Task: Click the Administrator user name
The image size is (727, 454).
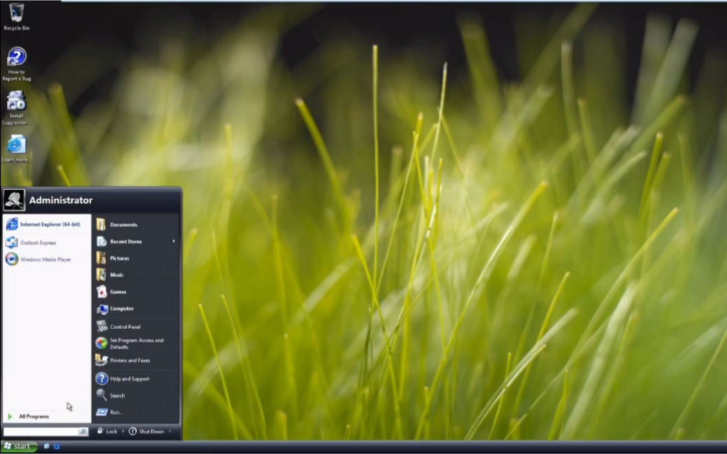Action: click(x=61, y=200)
